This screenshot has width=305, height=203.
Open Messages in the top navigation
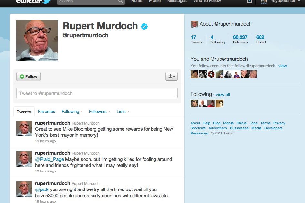pos(177,1)
